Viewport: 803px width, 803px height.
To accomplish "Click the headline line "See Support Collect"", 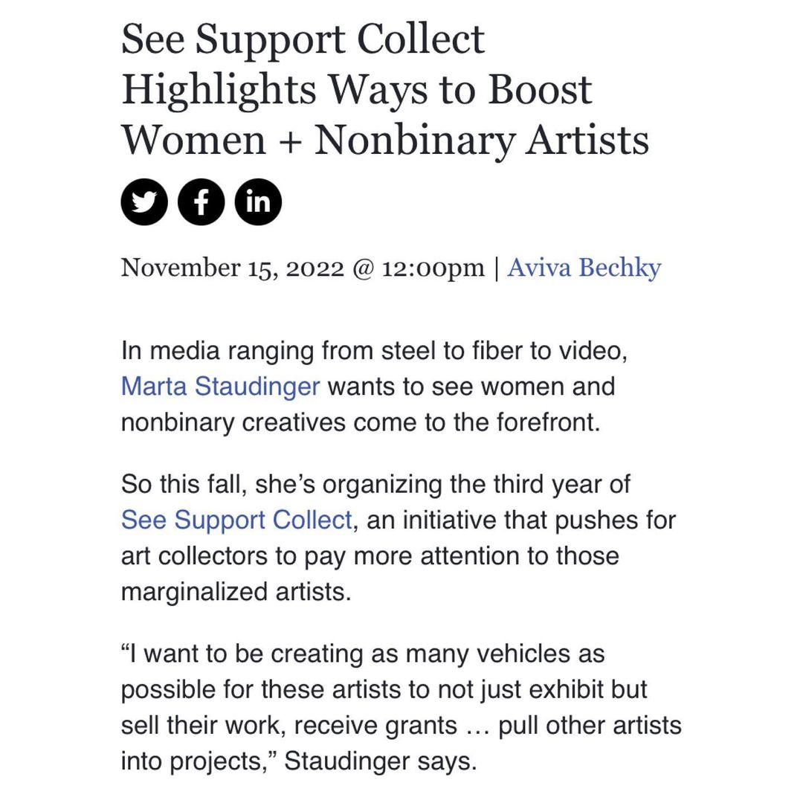I will (303, 39).
